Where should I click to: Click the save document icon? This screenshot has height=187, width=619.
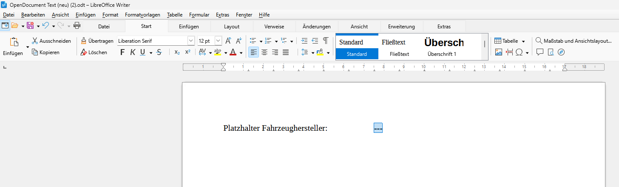(x=30, y=26)
